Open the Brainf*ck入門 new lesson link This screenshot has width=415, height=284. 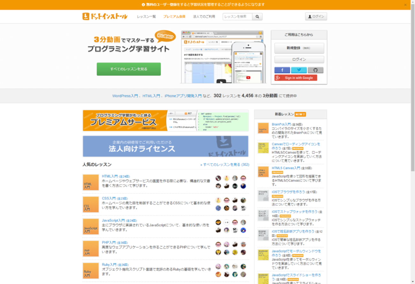pyautogui.click(x=281, y=124)
